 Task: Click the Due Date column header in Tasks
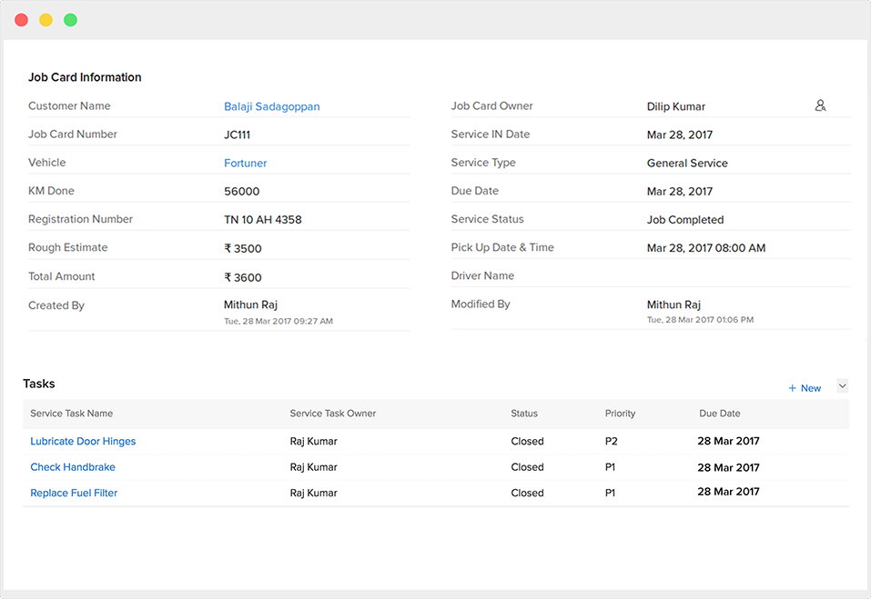click(x=719, y=414)
